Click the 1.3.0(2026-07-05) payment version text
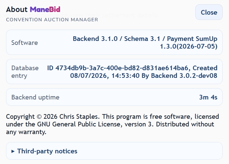Viewport: 229px width, 164px height. click(189, 47)
